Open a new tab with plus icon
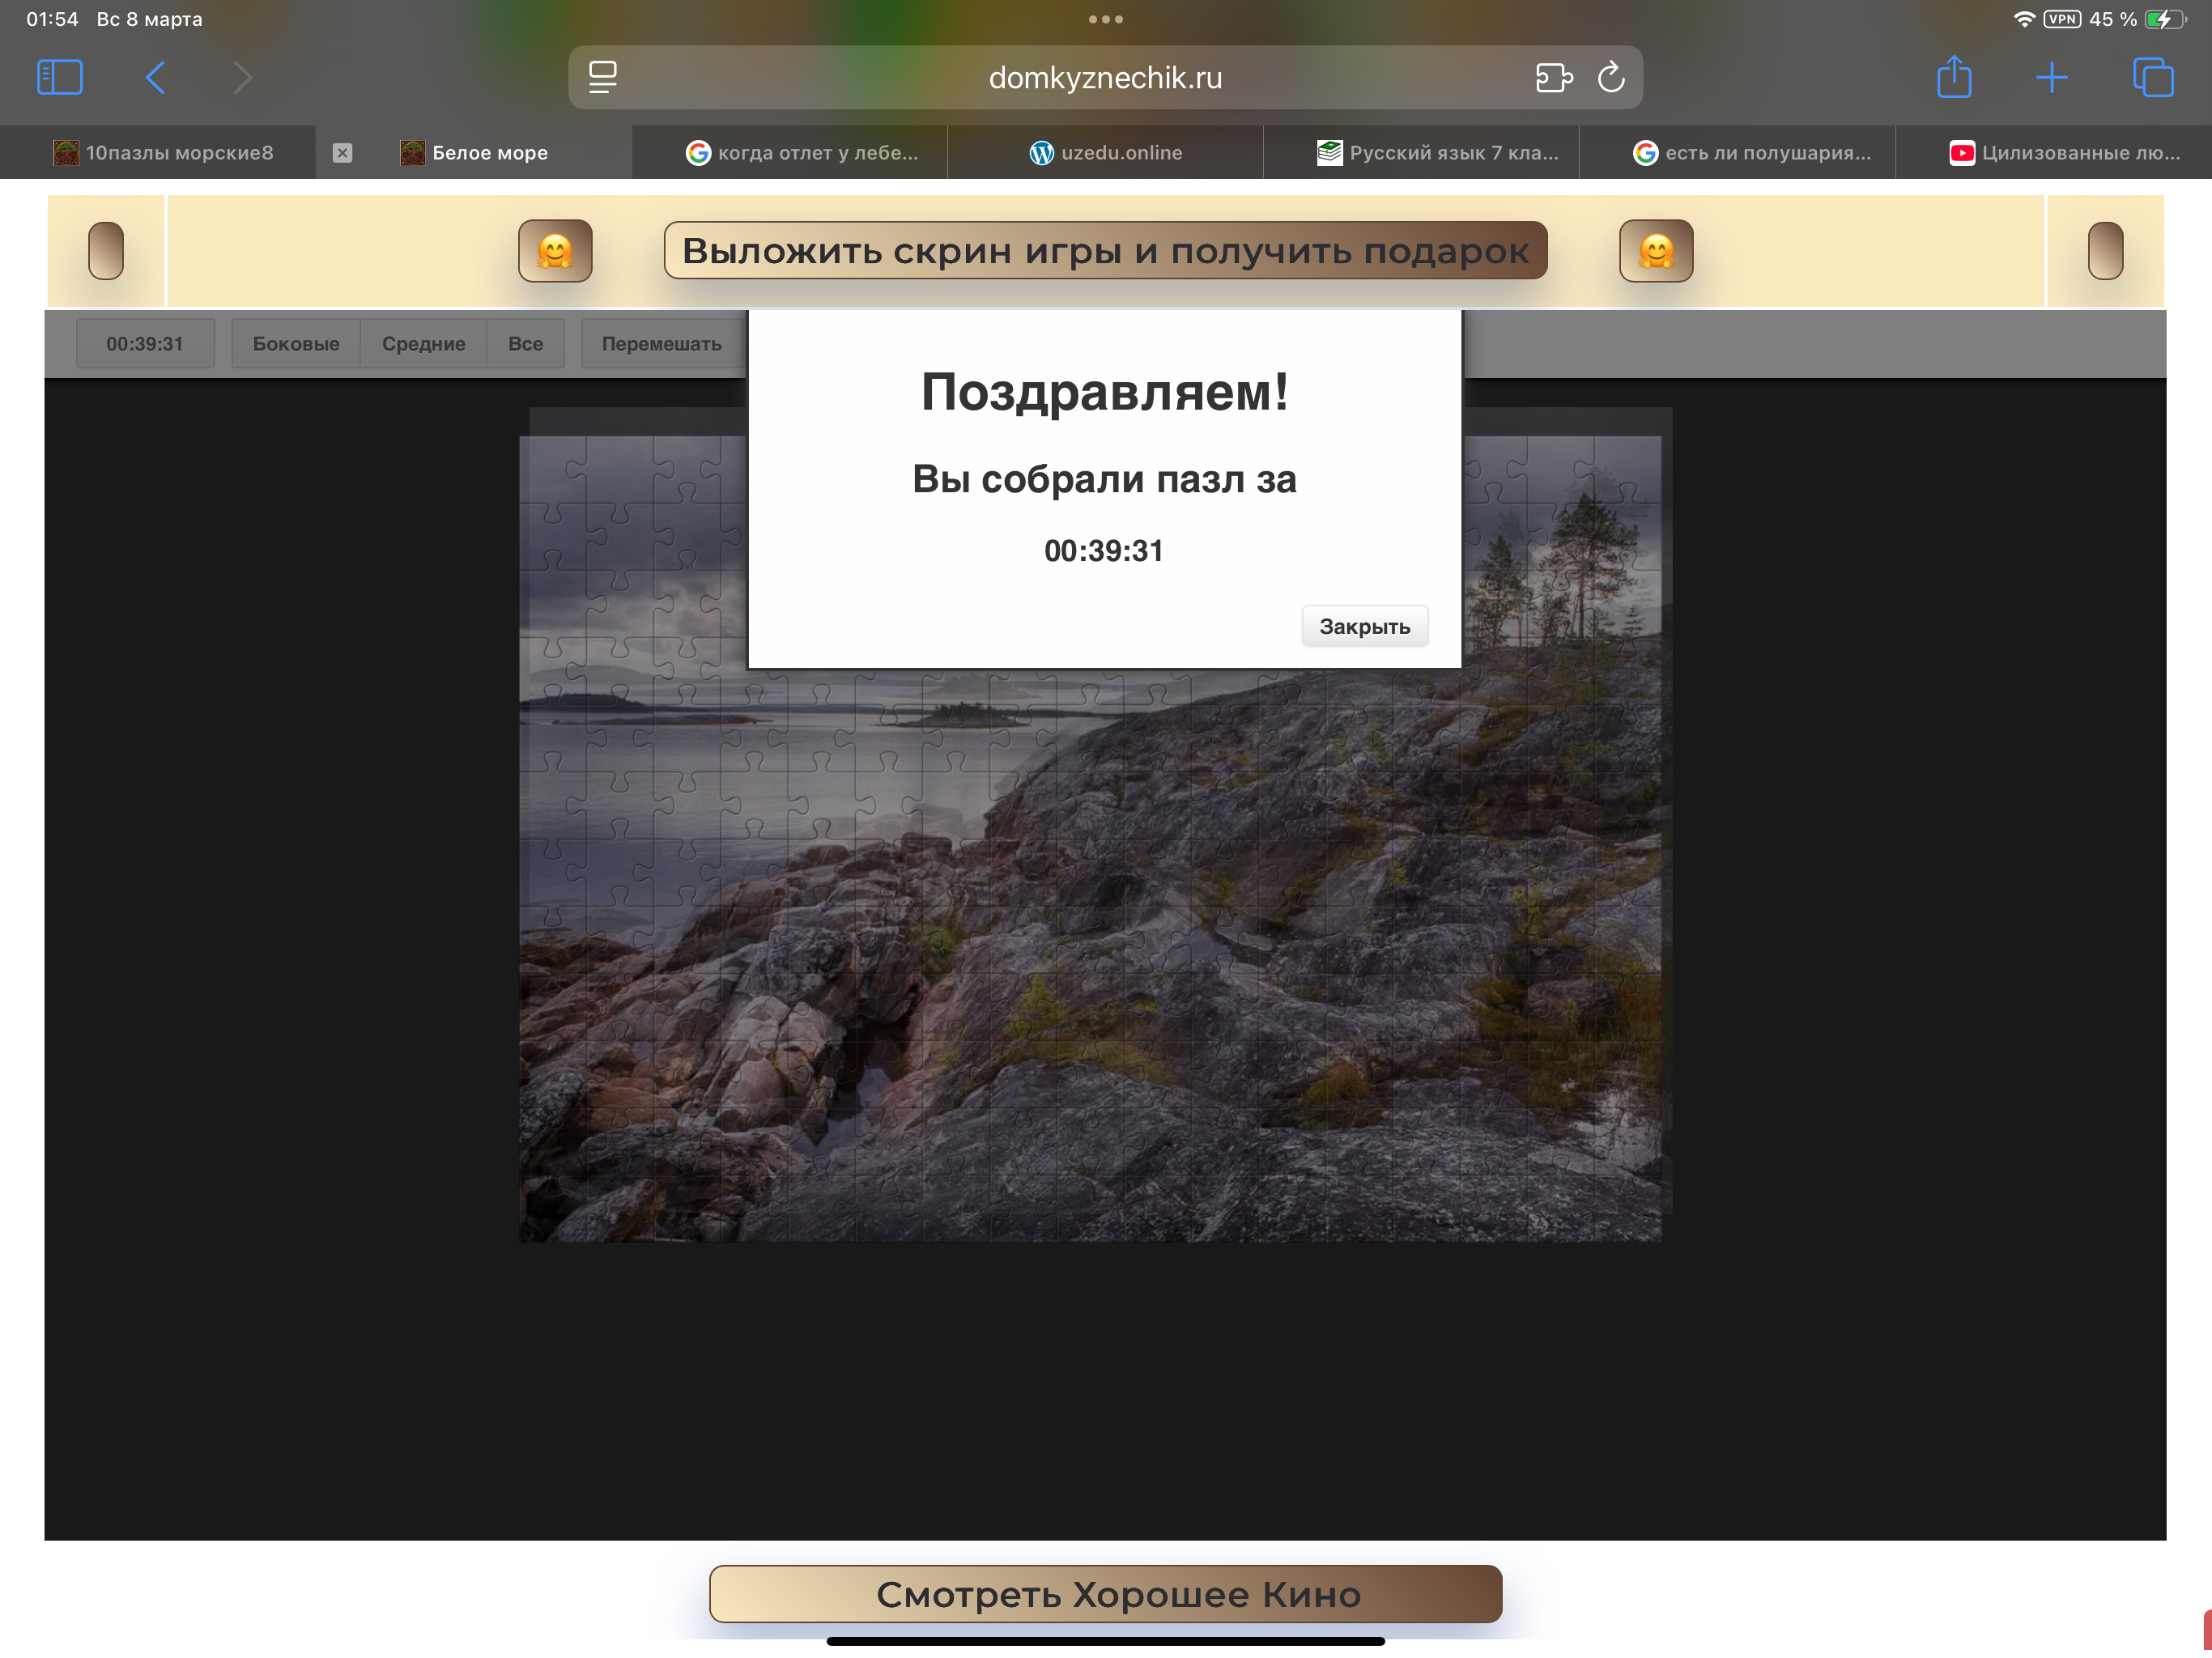The height and width of the screenshot is (1658, 2212). [2051, 77]
